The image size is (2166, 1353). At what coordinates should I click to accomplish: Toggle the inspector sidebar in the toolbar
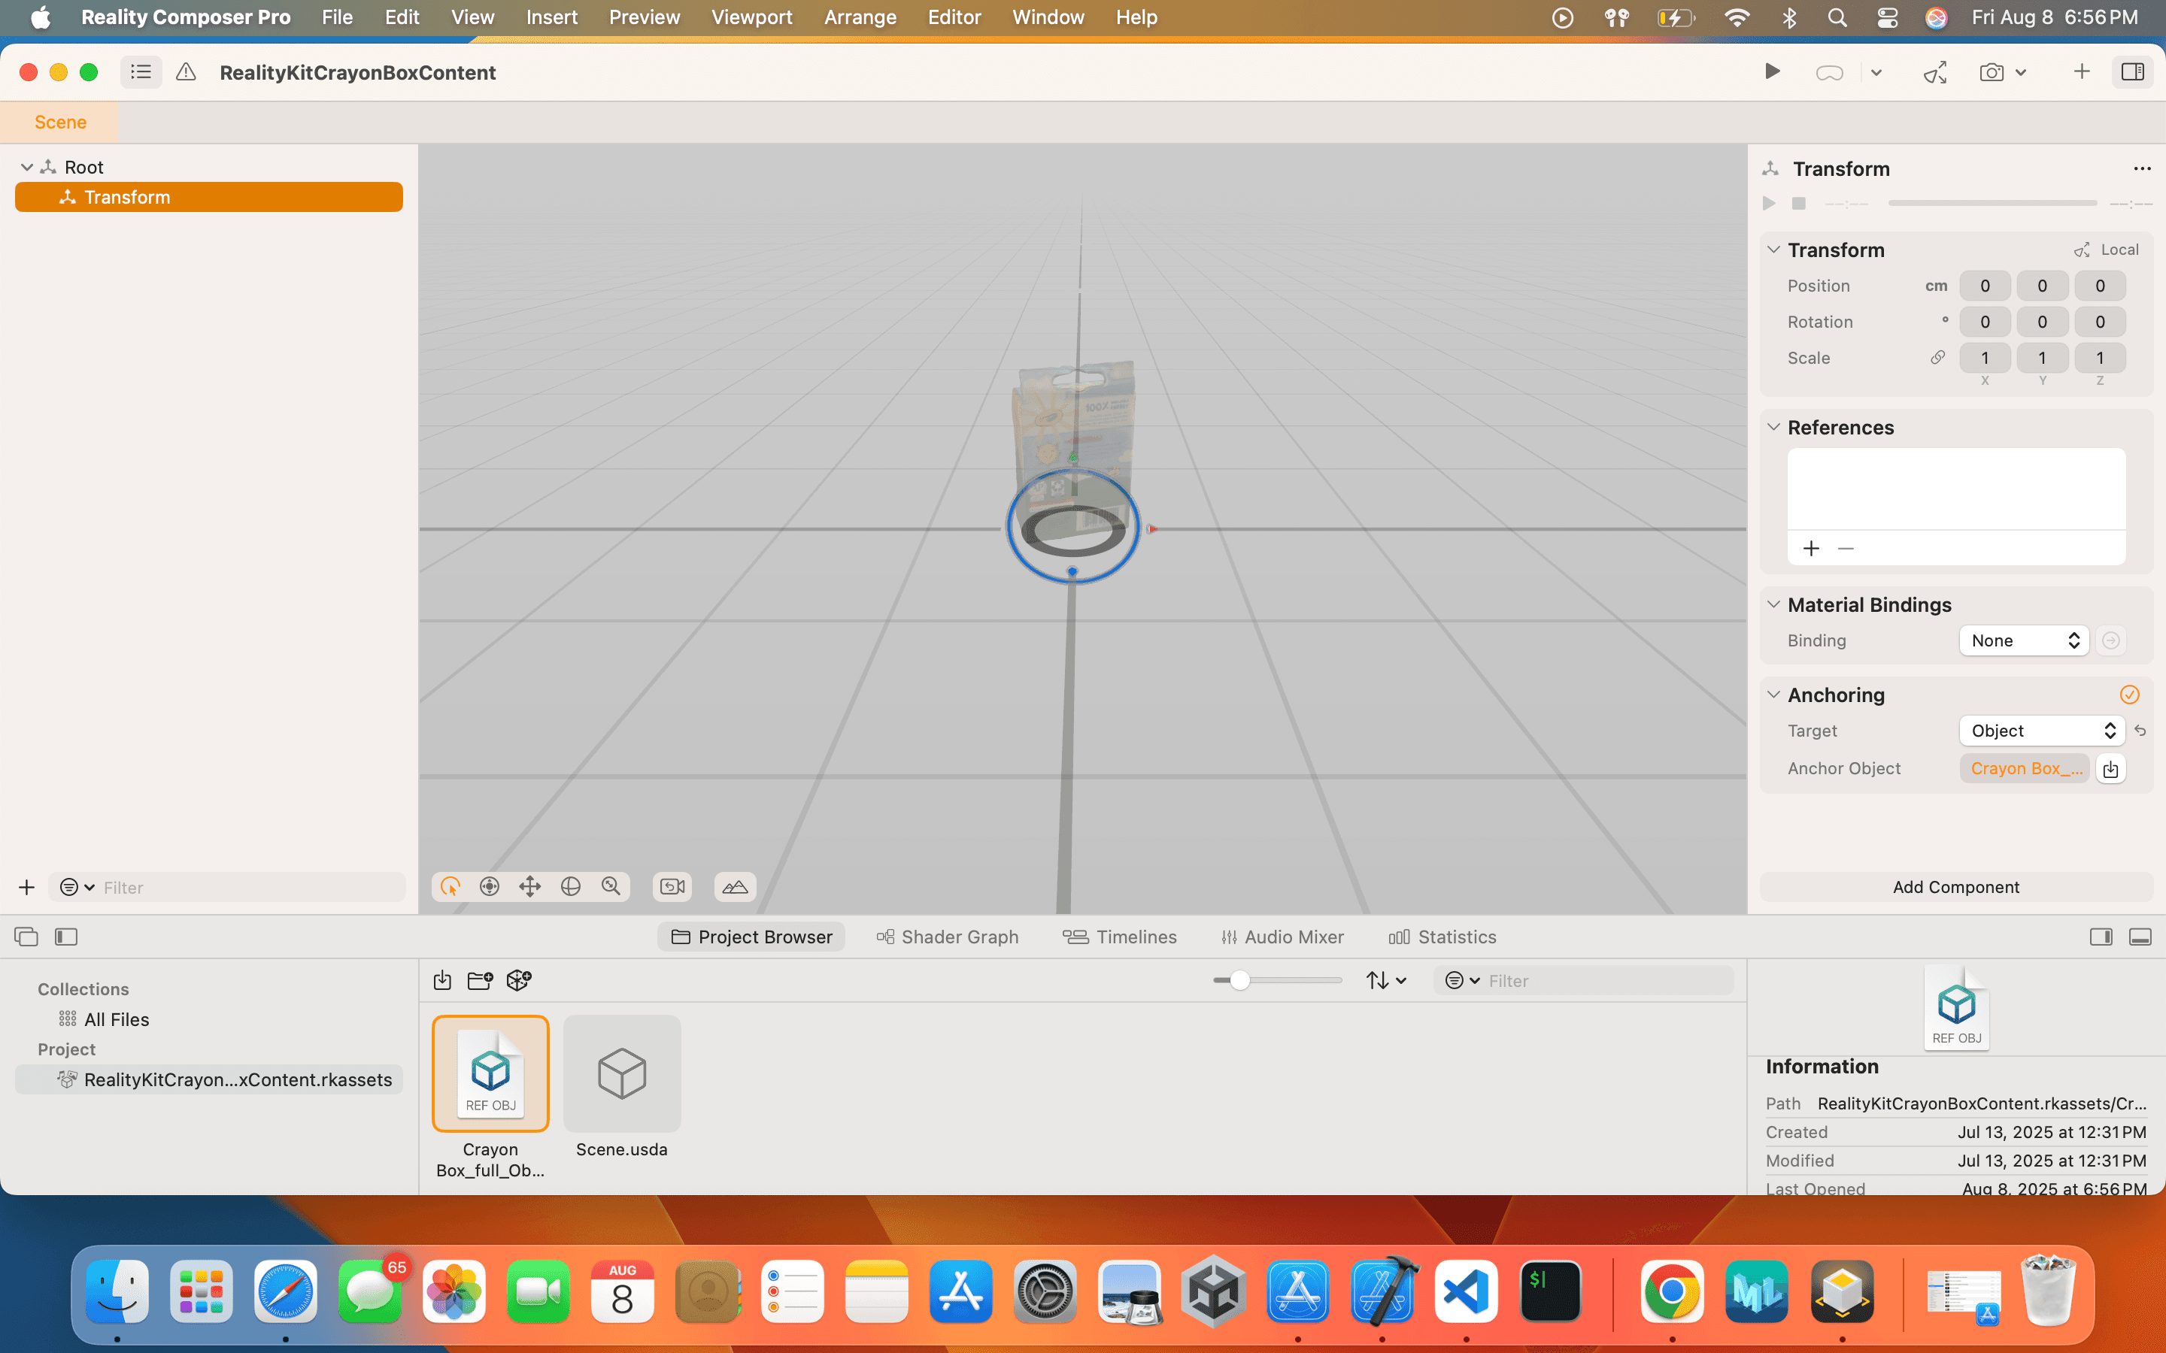[2132, 72]
